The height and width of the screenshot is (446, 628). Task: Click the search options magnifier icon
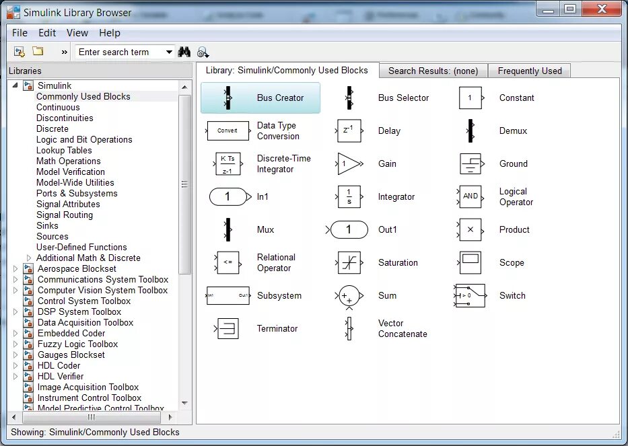203,52
